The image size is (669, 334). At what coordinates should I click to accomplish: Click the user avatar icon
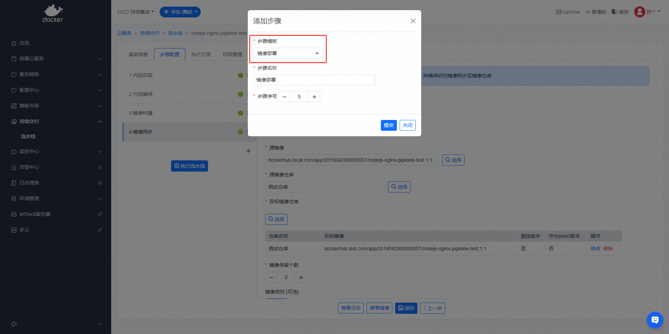point(639,12)
